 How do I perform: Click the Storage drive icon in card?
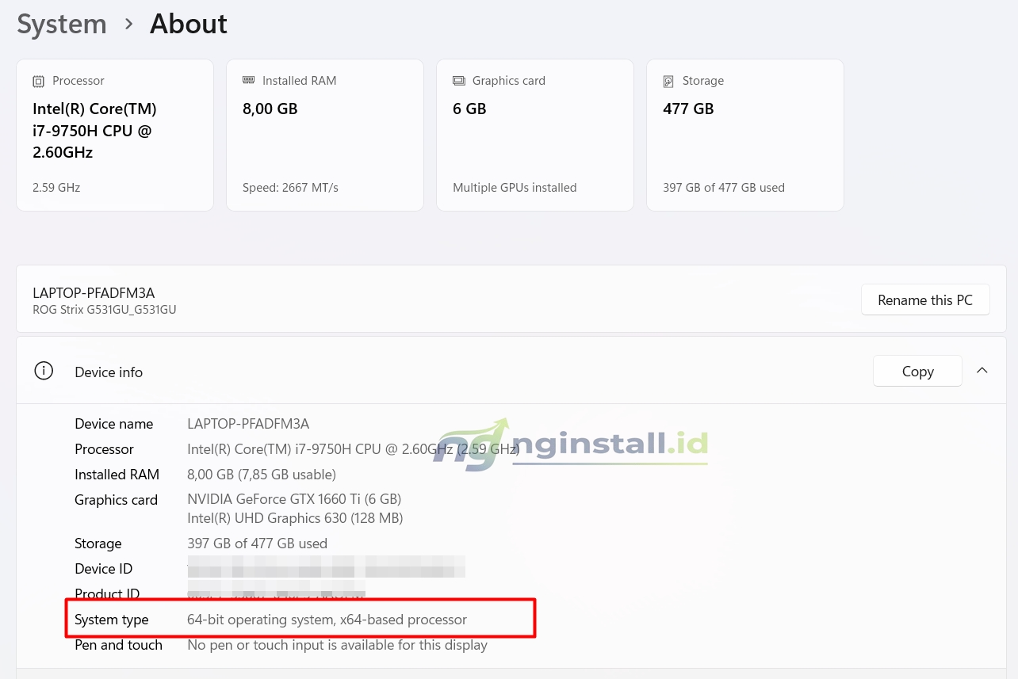(x=669, y=81)
